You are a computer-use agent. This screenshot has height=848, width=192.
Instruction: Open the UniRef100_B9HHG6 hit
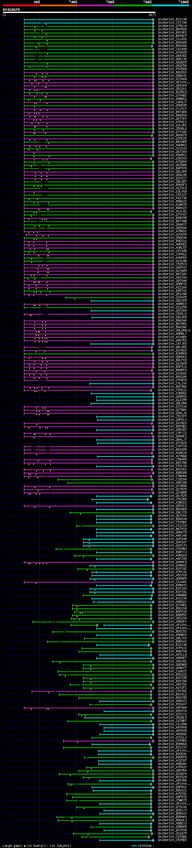click(x=172, y=744)
